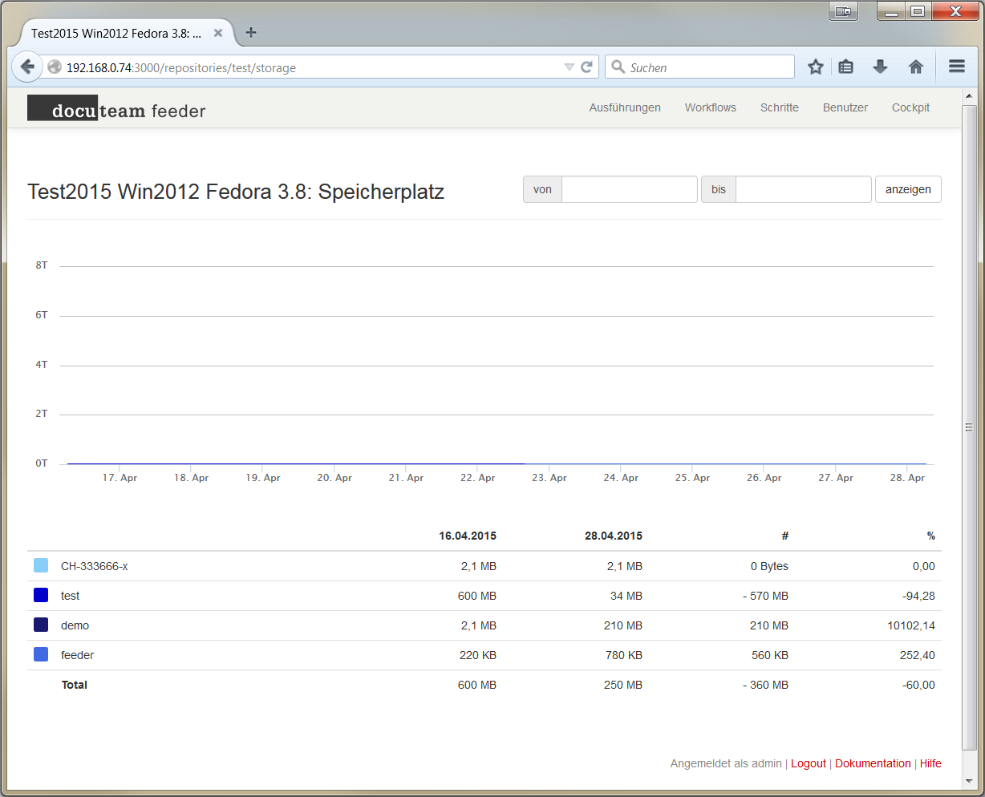Close the Test2015 Win2012 Fedora tab
985x797 pixels.
click(217, 34)
